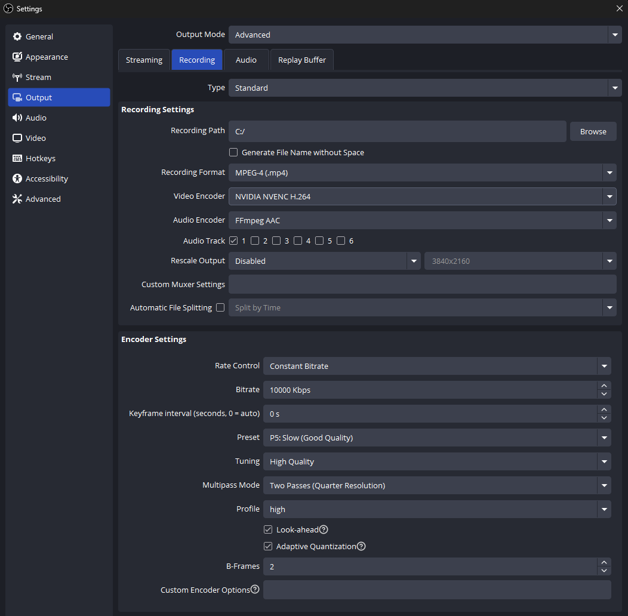Click the Video display icon
Image resolution: width=628 pixels, height=616 pixels.
click(x=17, y=138)
